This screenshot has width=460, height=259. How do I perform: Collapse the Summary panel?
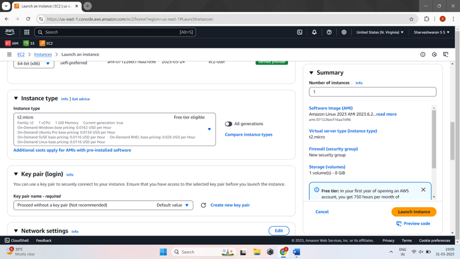[x=311, y=72]
